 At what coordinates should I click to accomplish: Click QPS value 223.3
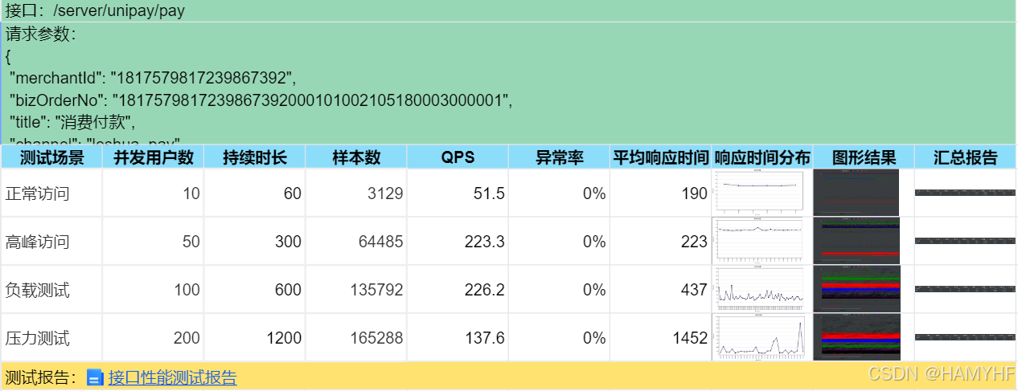click(x=485, y=242)
